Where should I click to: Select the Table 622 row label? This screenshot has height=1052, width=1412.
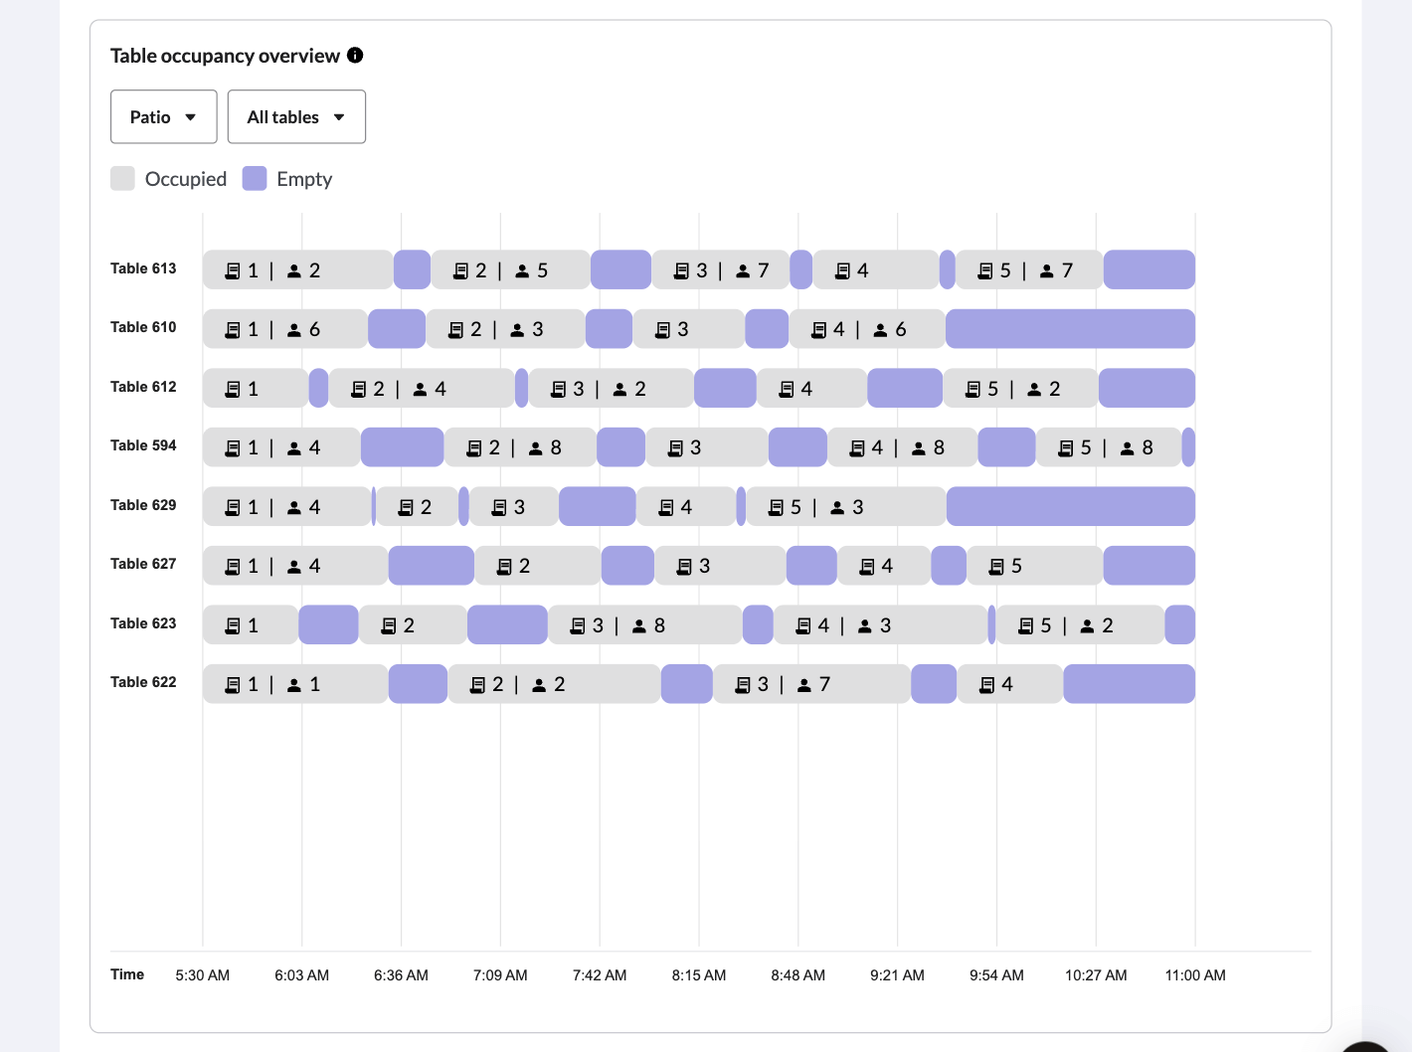coord(143,682)
